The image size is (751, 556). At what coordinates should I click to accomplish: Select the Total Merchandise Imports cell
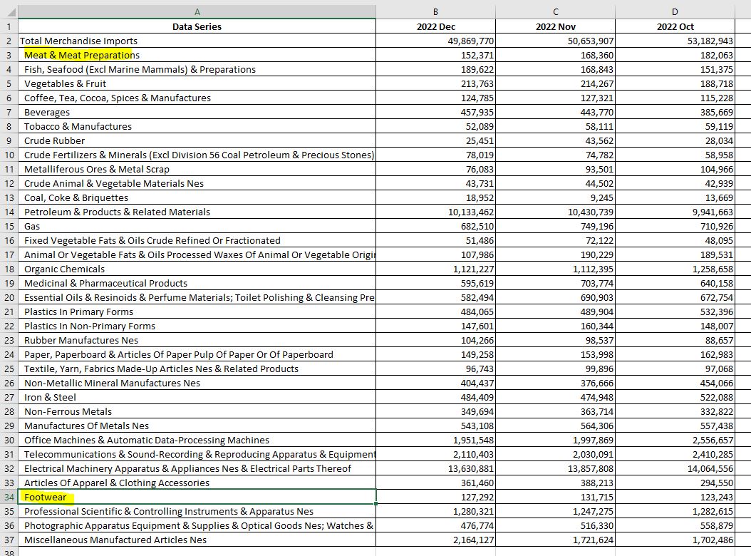click(78, 41)
